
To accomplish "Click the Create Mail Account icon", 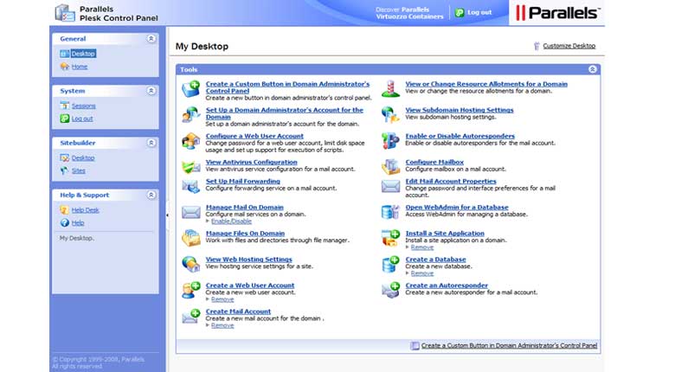I will pyautogui.click(x=190, y=316).
